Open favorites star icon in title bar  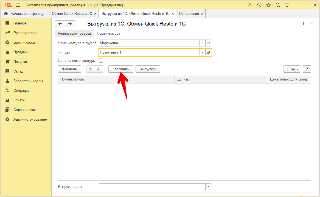(x=268, y=5)
